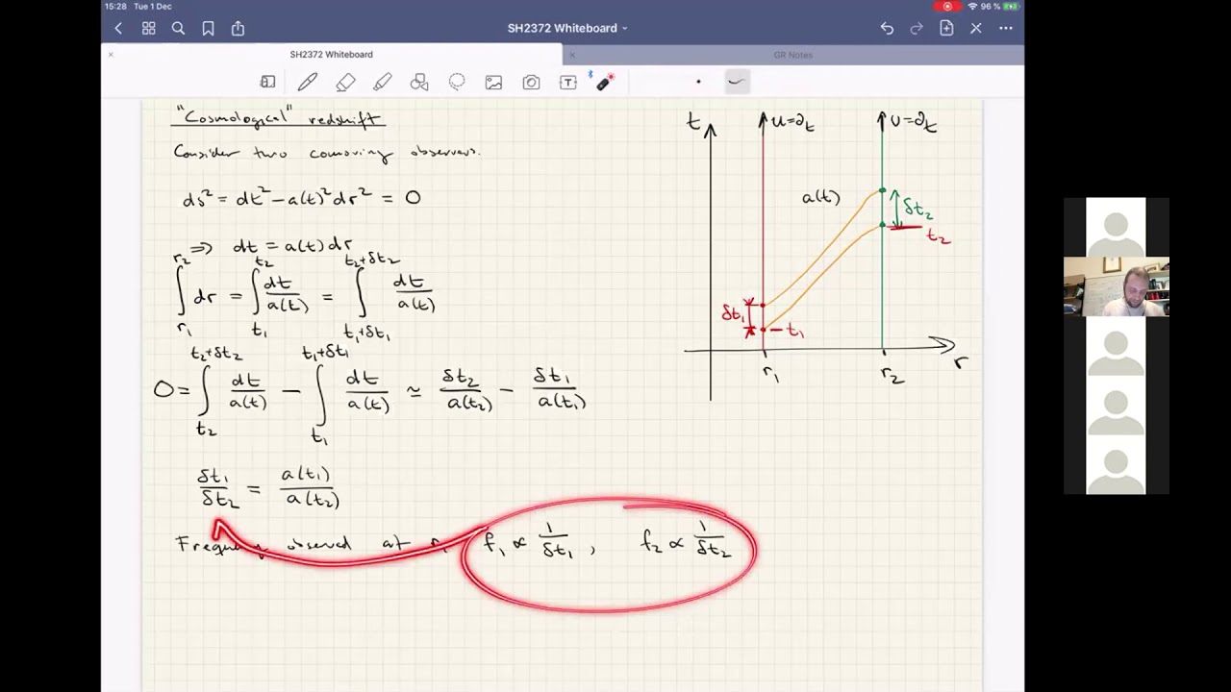Choose the dot laser pointer style
The height and width of the screenshot is (692, 1231).
pyautogui.click(x=698, y=82)
